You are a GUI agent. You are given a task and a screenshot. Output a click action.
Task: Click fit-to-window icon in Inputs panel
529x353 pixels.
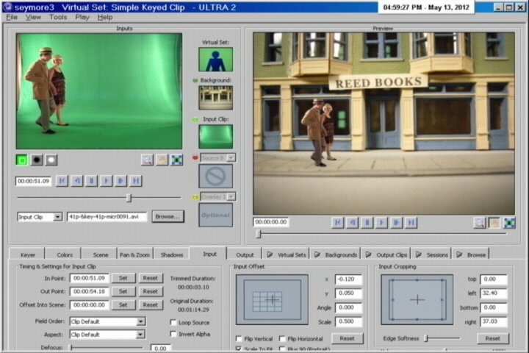177,160
